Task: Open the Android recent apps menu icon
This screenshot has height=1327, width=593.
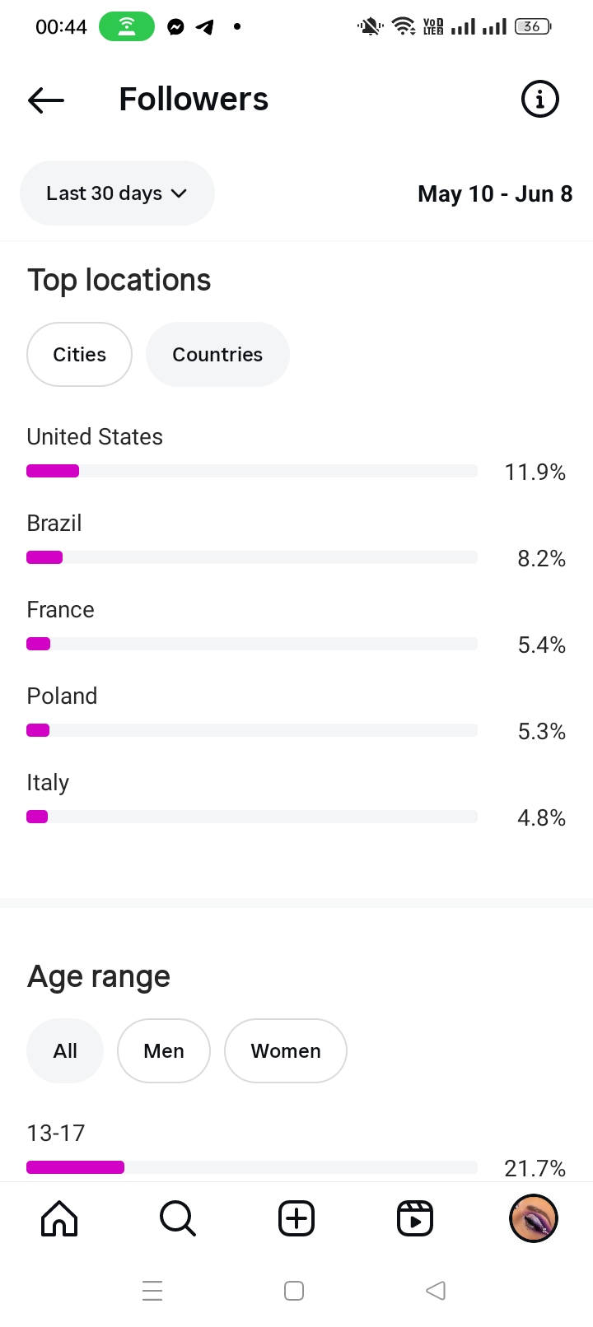Action: coord(152,1290)
